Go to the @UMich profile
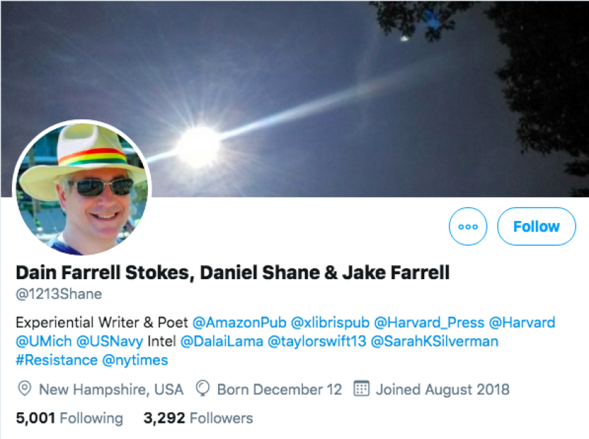The width and height of the screenshot is (589, 439). coord(43,342)
